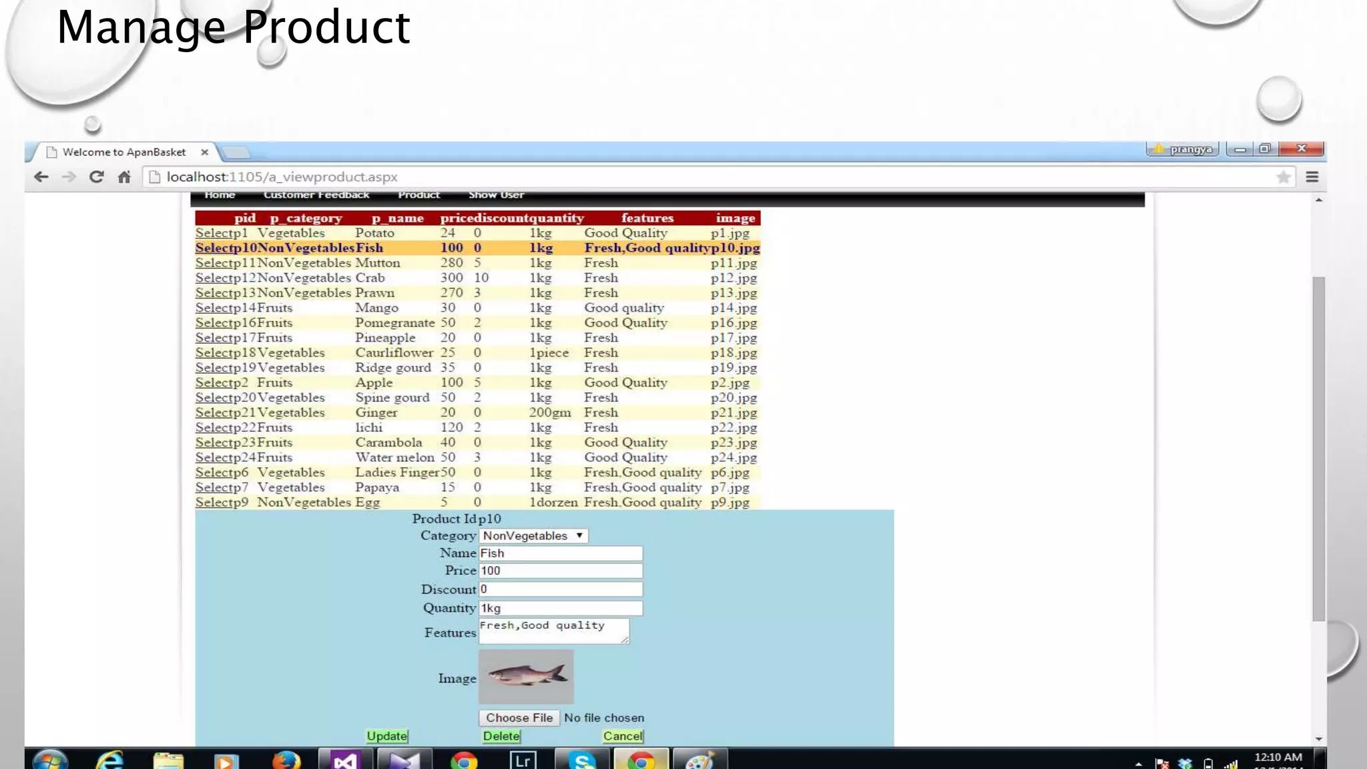The image size is (1367, 769).
Task: Open a new browser tab
Action: coord(236,153)
